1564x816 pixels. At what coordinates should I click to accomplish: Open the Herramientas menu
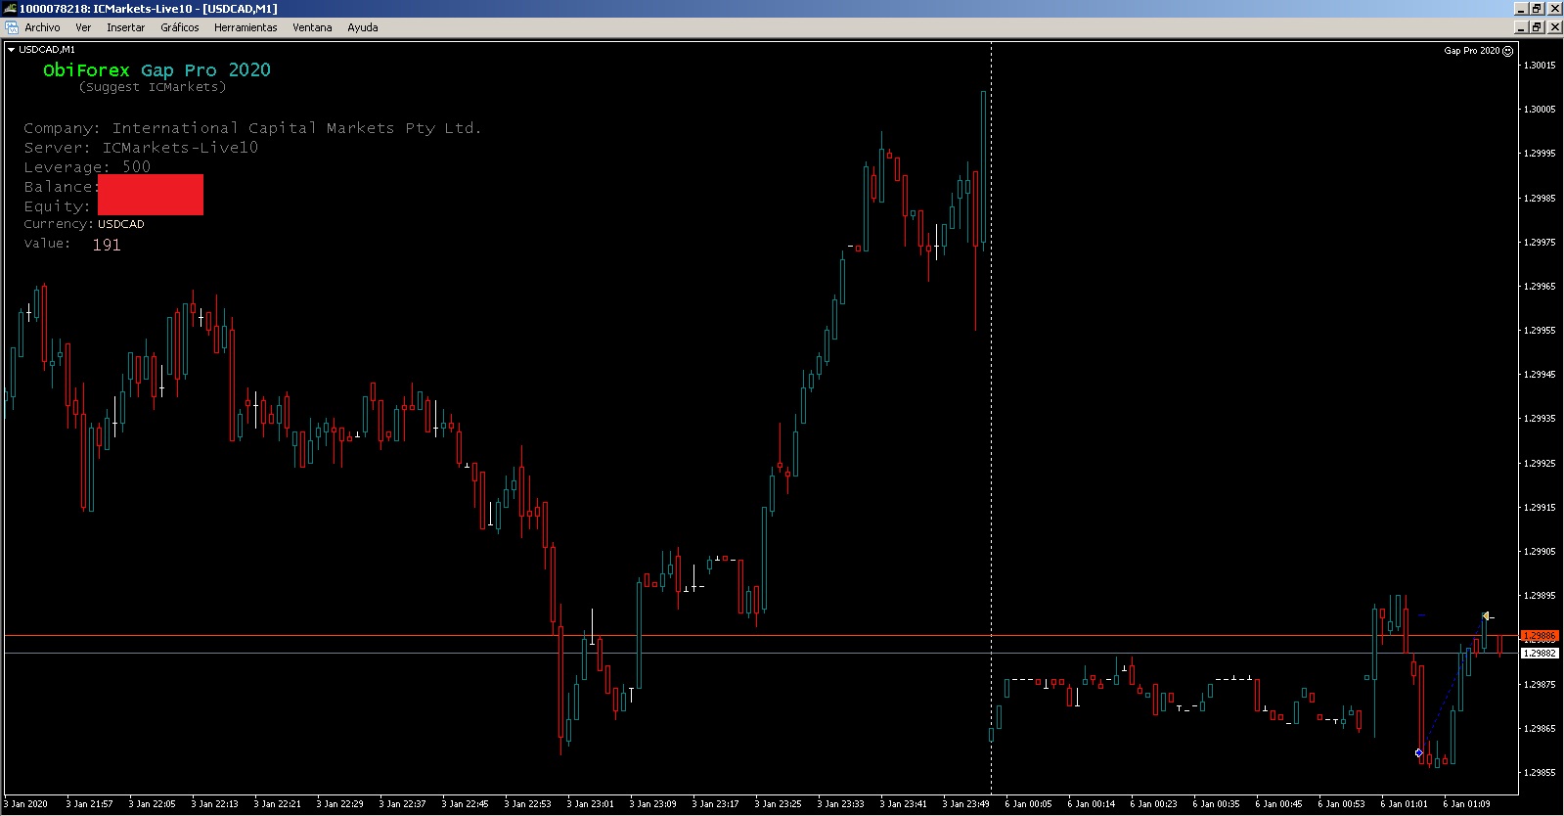[246, 27]
